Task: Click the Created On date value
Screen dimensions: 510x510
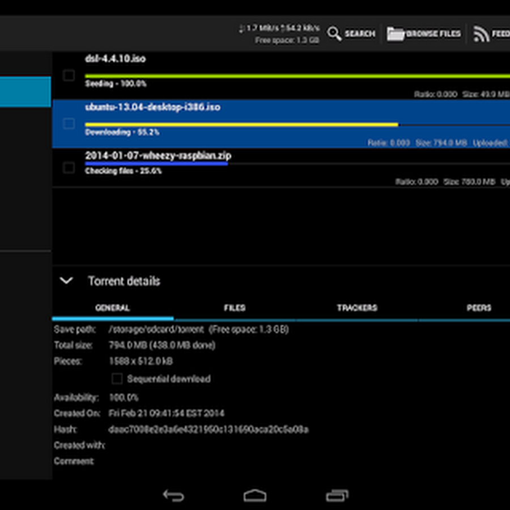Action: pos(166,413)
